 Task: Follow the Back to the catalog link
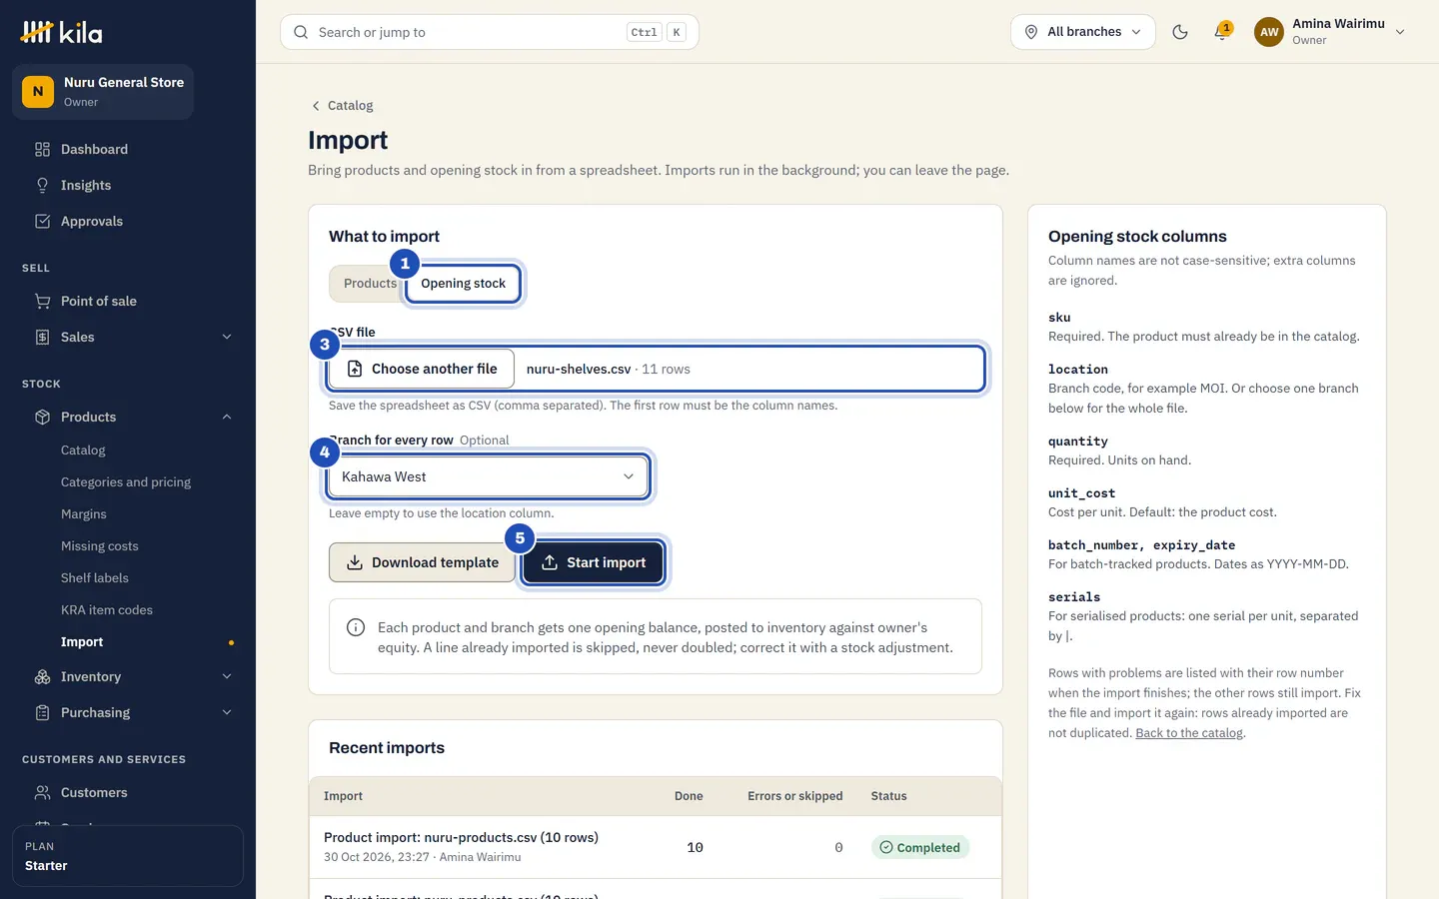click(x=1189, y=733)
